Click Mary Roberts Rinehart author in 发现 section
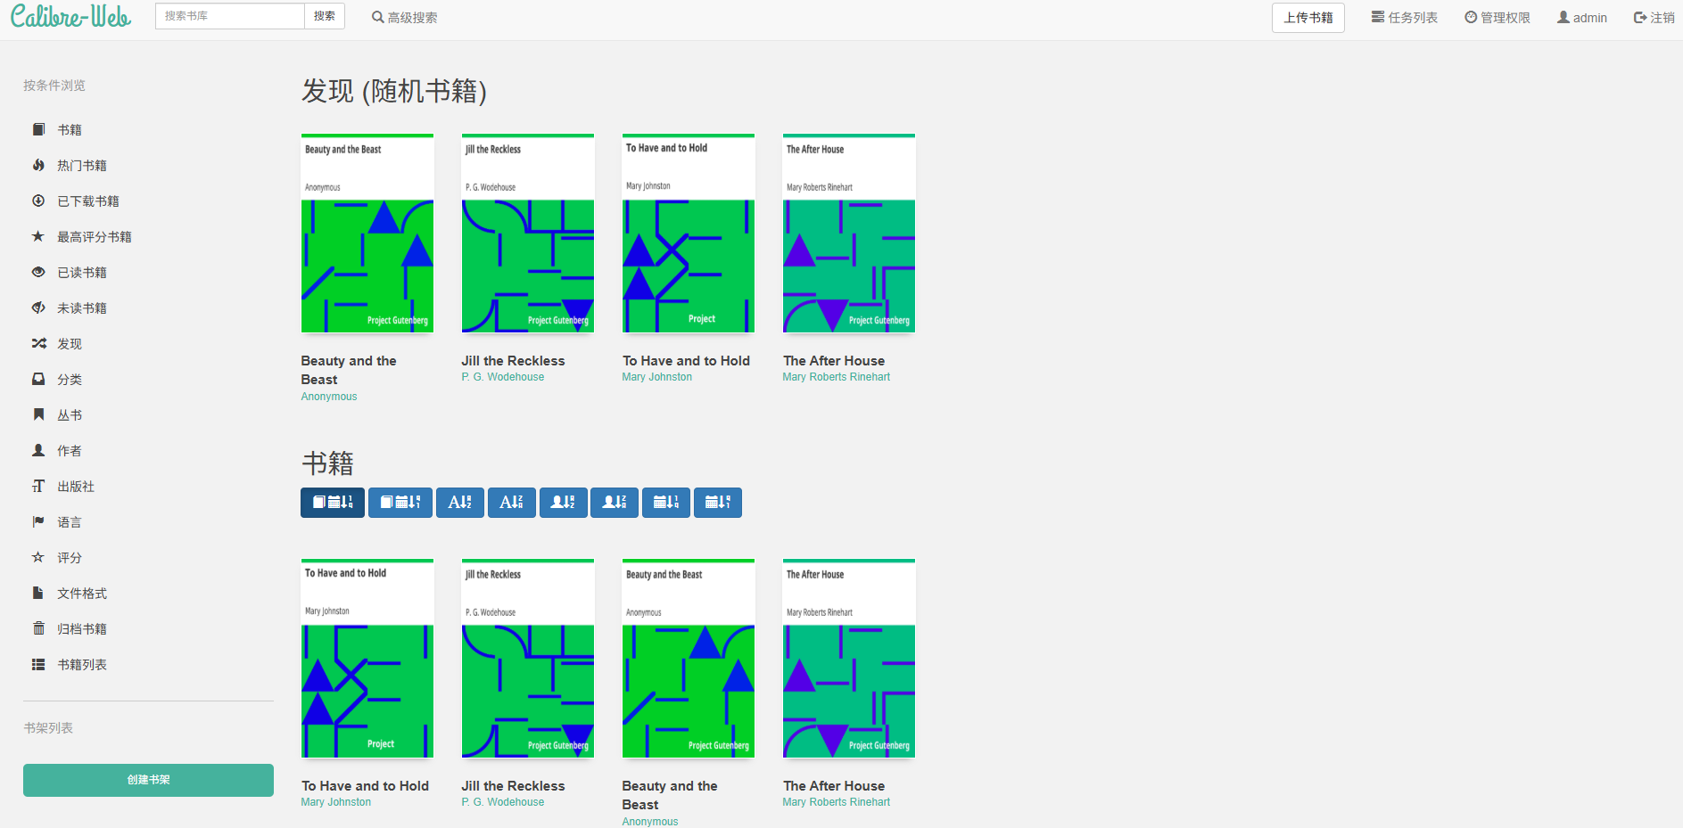Image resolution: width=1683 pixels, height=828 pixels. 837,377
